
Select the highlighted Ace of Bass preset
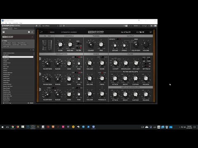point(18,57)
